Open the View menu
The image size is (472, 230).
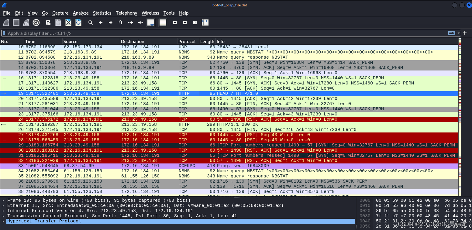click(33, 13)
